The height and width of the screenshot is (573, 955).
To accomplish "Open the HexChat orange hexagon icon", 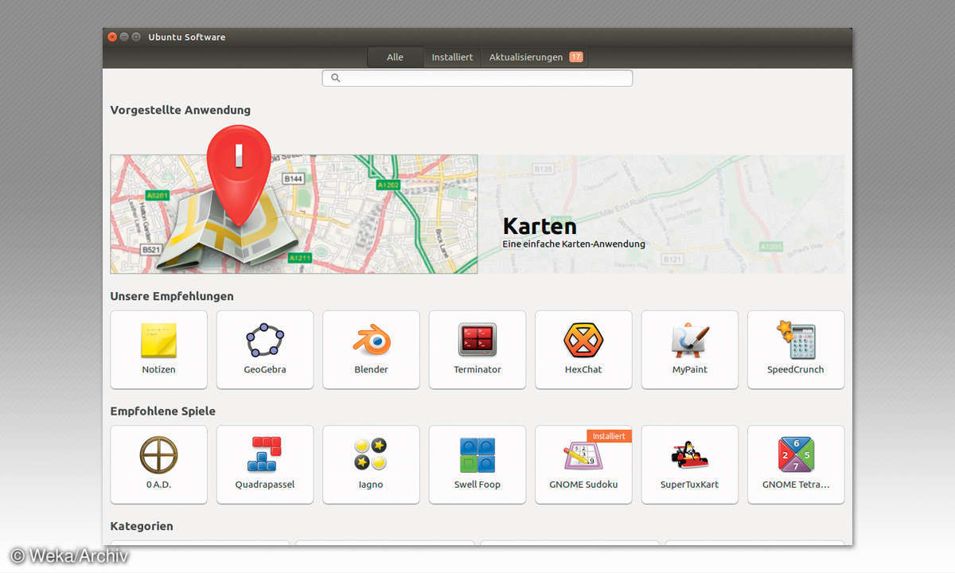I will [583, 341].
